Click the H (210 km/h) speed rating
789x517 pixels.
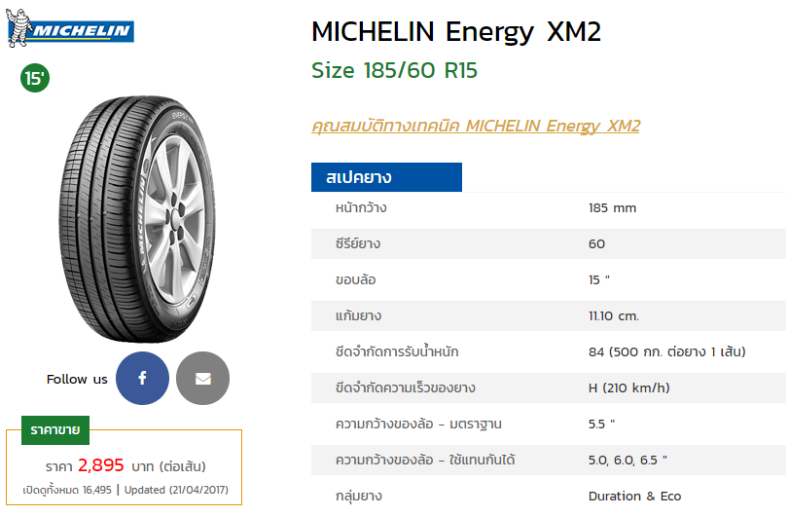629,388
